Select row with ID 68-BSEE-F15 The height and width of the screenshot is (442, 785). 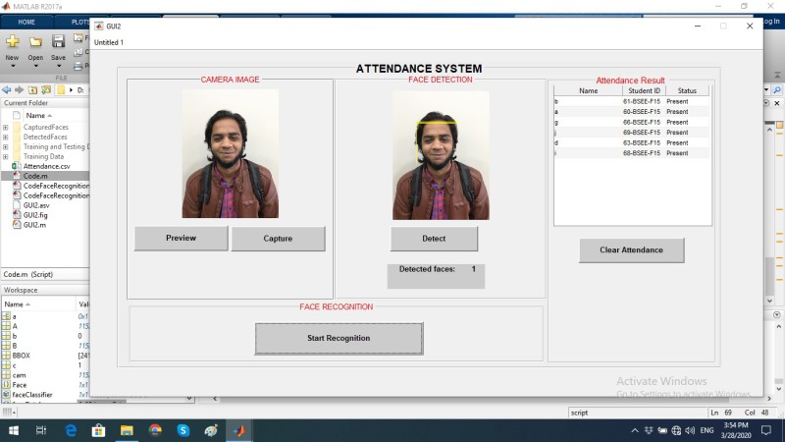pos(631,153)
